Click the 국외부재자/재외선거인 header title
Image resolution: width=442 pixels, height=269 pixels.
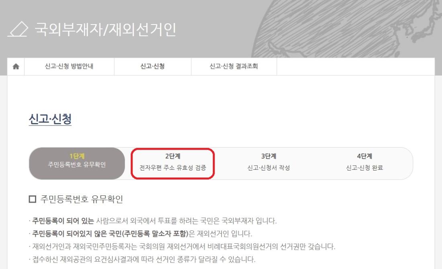pyautogui.click(x=105, y=29)
